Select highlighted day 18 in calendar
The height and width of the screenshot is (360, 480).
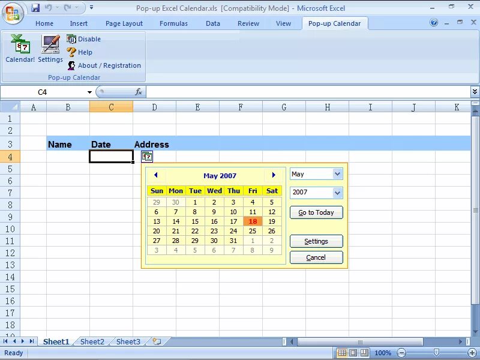point(253,221)
